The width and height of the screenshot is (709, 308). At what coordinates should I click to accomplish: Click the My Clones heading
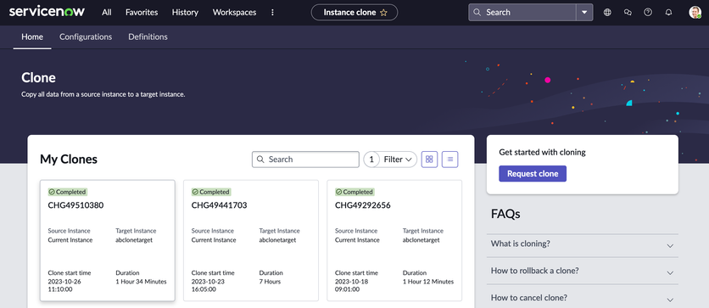point(69,160)
